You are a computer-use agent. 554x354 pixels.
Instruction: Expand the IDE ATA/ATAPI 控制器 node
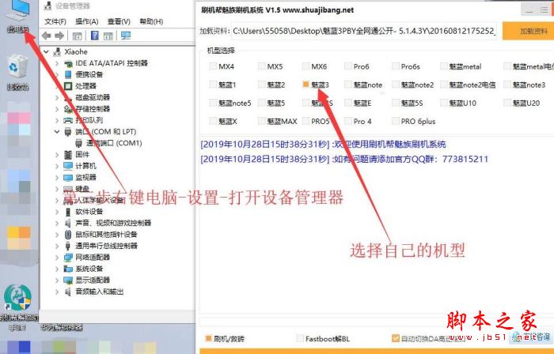(x=57, y=63)
